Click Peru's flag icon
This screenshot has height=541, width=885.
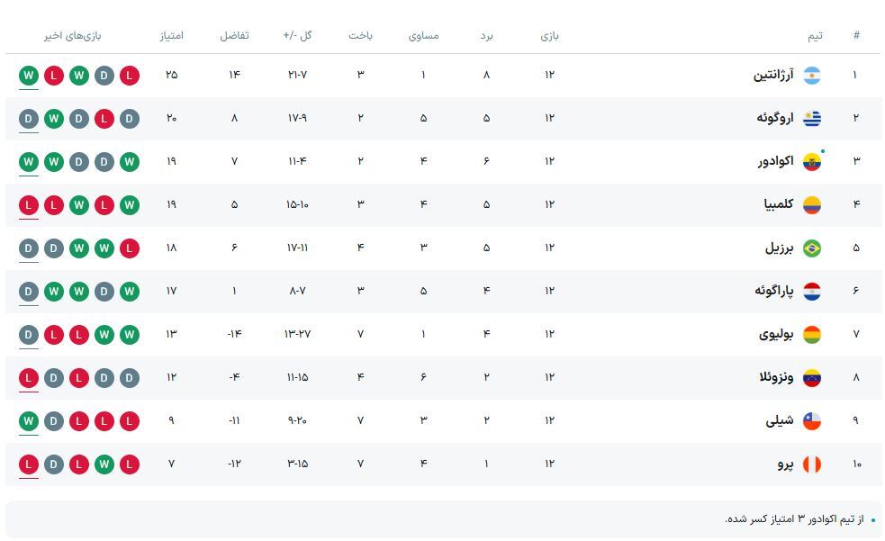812,464
